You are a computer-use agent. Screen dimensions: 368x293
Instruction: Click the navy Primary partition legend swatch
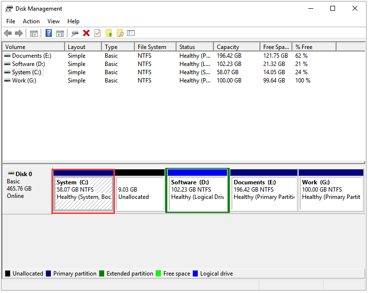(x=48, y=274)
